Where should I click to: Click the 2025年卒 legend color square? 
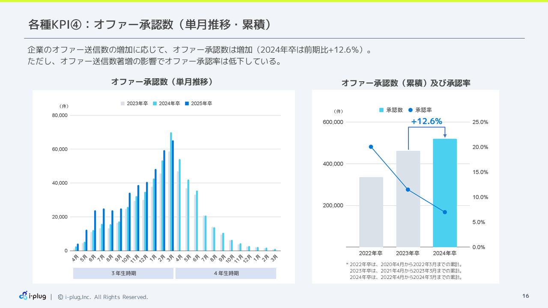187,104
